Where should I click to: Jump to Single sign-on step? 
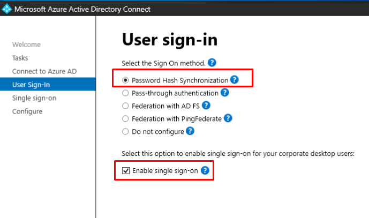[34, 98]
